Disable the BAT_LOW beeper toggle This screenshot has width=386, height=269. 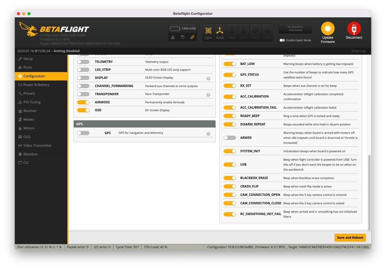230,64
